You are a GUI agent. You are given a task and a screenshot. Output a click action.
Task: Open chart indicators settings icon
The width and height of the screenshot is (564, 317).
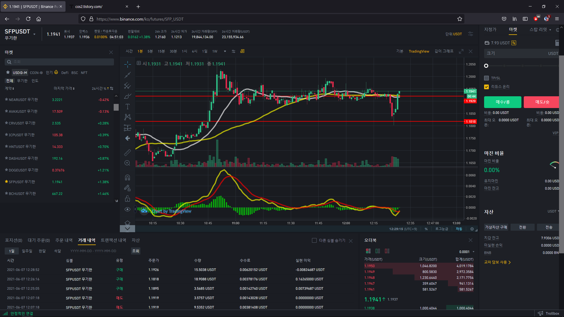point(234,51)
